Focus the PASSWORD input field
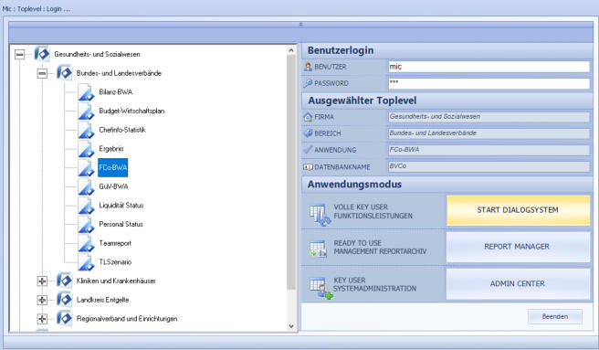This screenshot has width=599, height=350. [489, 83]
